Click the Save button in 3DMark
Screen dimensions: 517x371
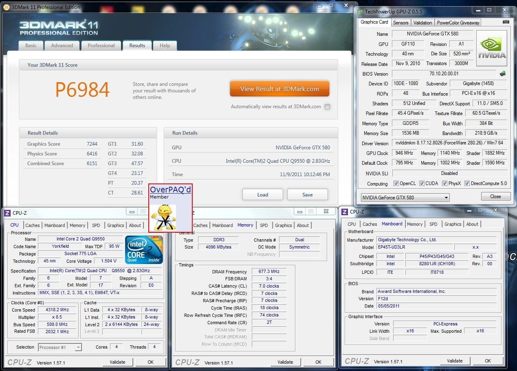click(x=308, y=194)
